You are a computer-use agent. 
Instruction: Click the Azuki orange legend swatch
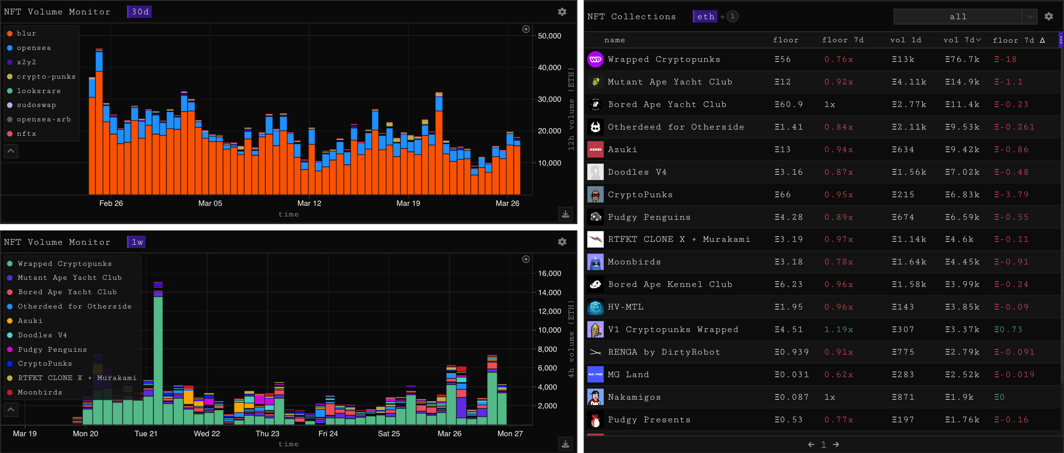(10, 321)
